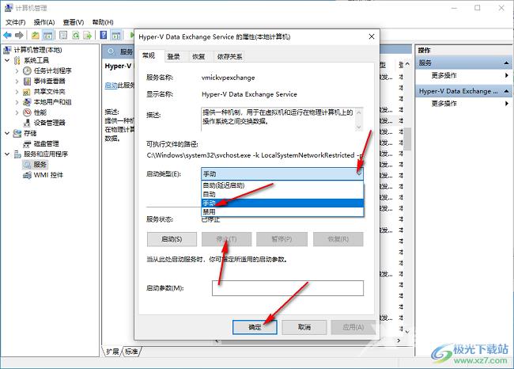Click the 性能 icon in tree
This screenshot has width=514, height=369.
tap(27, 112)
